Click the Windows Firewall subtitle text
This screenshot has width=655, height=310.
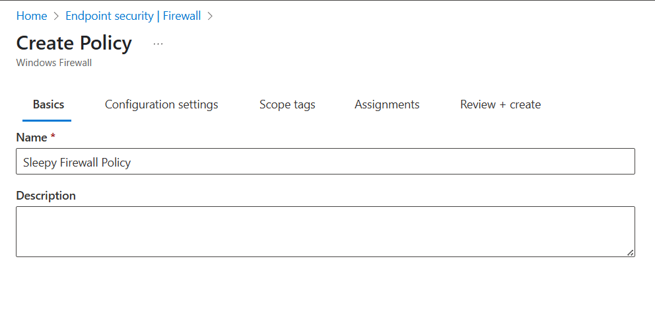point(53,63)
